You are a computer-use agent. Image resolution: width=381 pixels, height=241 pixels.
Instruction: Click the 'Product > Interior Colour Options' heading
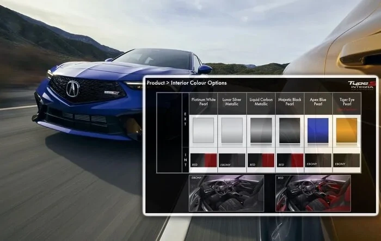(187, 83)
